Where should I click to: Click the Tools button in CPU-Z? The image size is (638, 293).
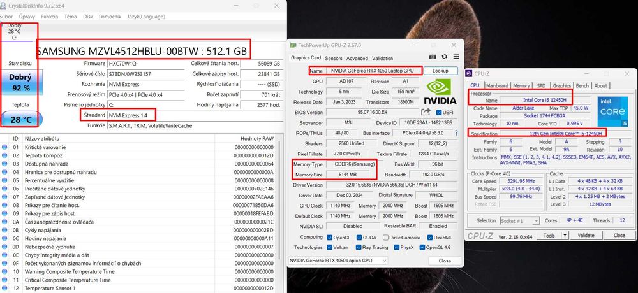tap(549, 235)
